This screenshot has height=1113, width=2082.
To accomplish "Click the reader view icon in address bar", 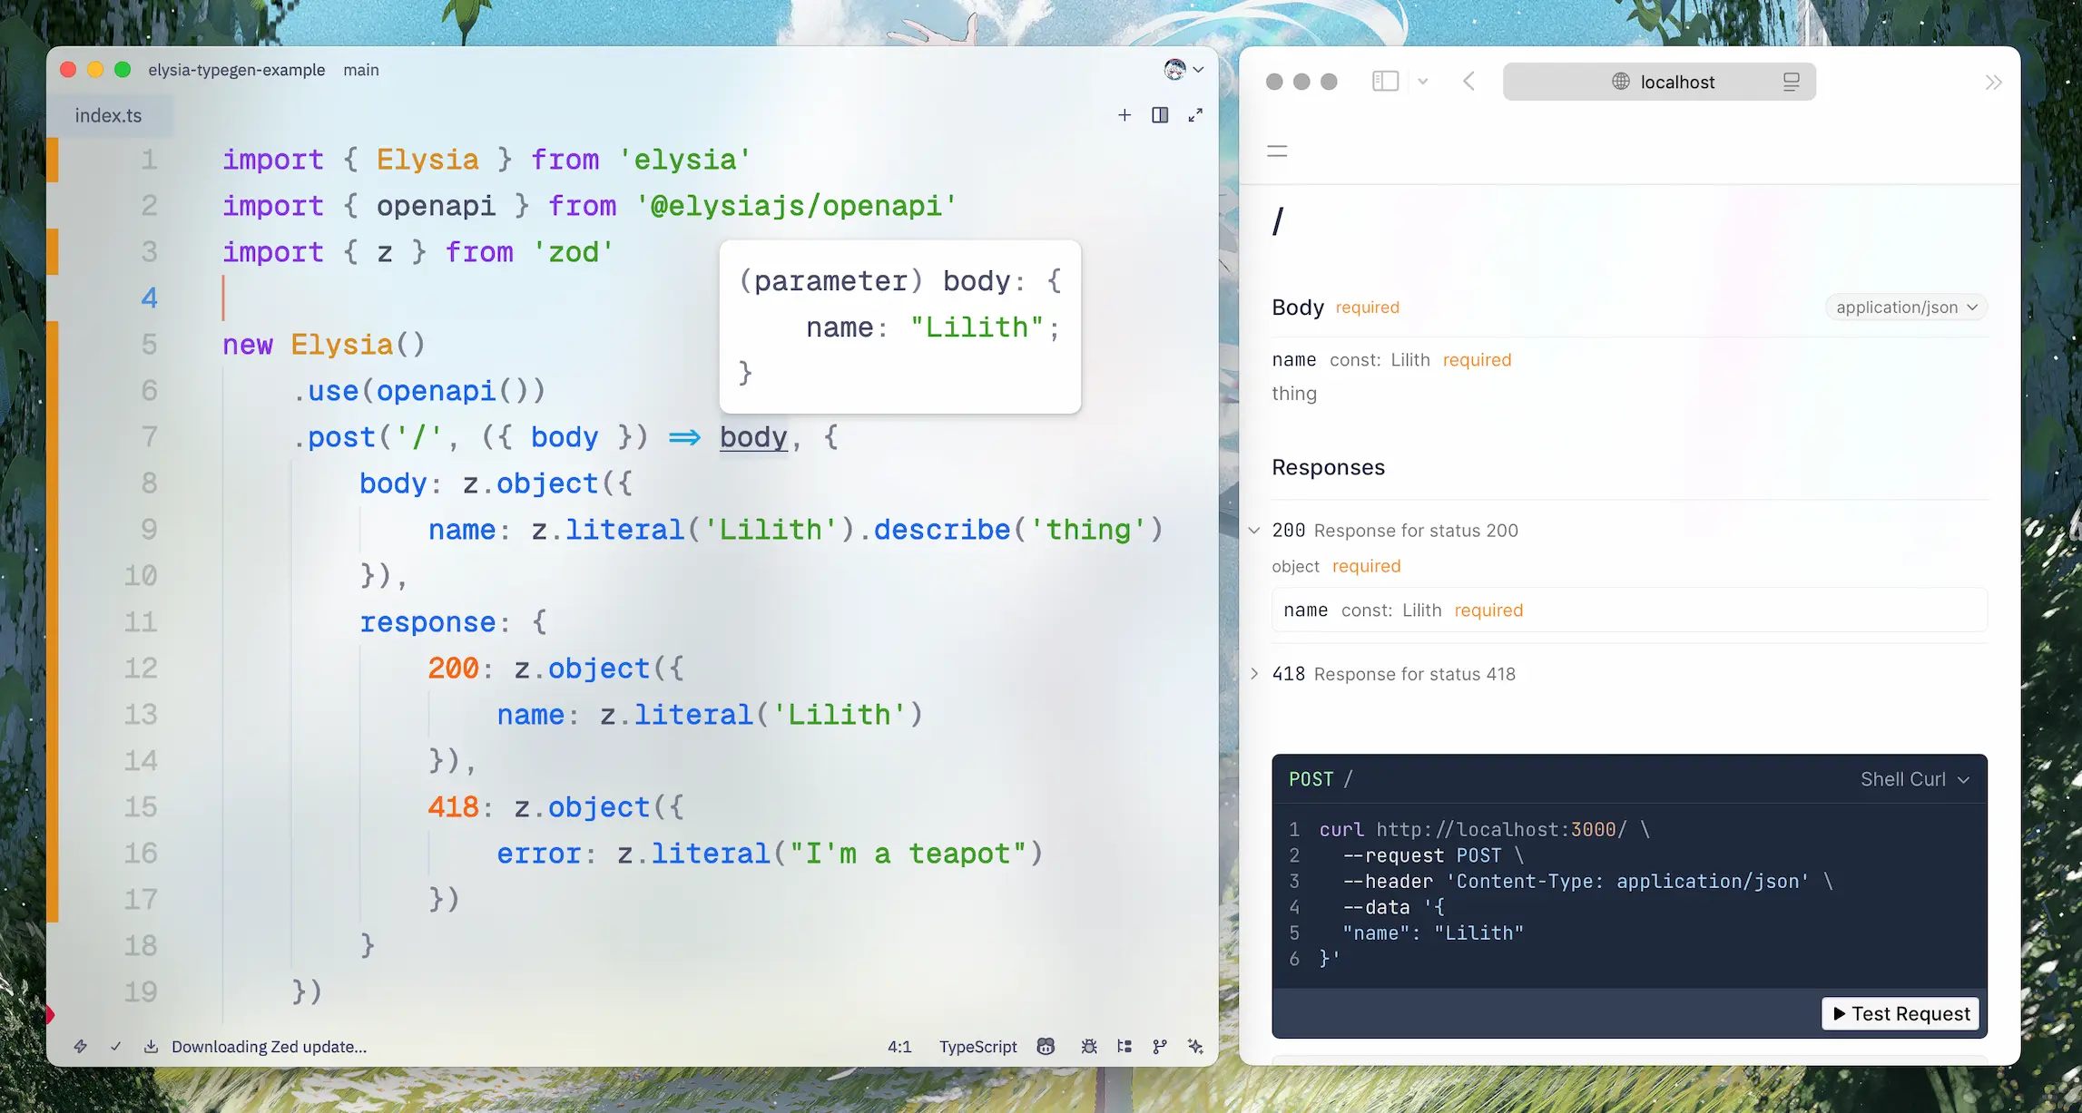I will click(x=1791, y=82).
